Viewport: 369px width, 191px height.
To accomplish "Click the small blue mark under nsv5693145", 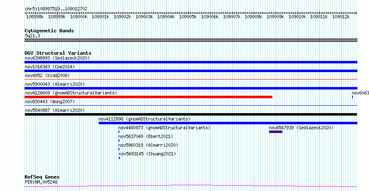I will (x=119, y=158).
